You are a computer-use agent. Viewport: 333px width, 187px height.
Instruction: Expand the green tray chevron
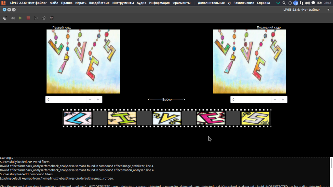pos(278,3)
